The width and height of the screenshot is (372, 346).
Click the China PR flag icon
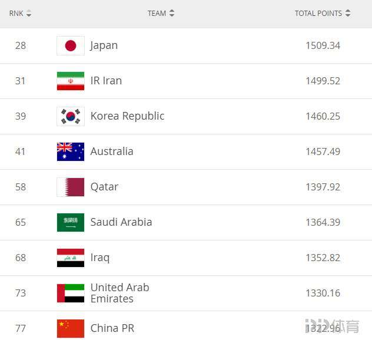(x=71, y=328)
